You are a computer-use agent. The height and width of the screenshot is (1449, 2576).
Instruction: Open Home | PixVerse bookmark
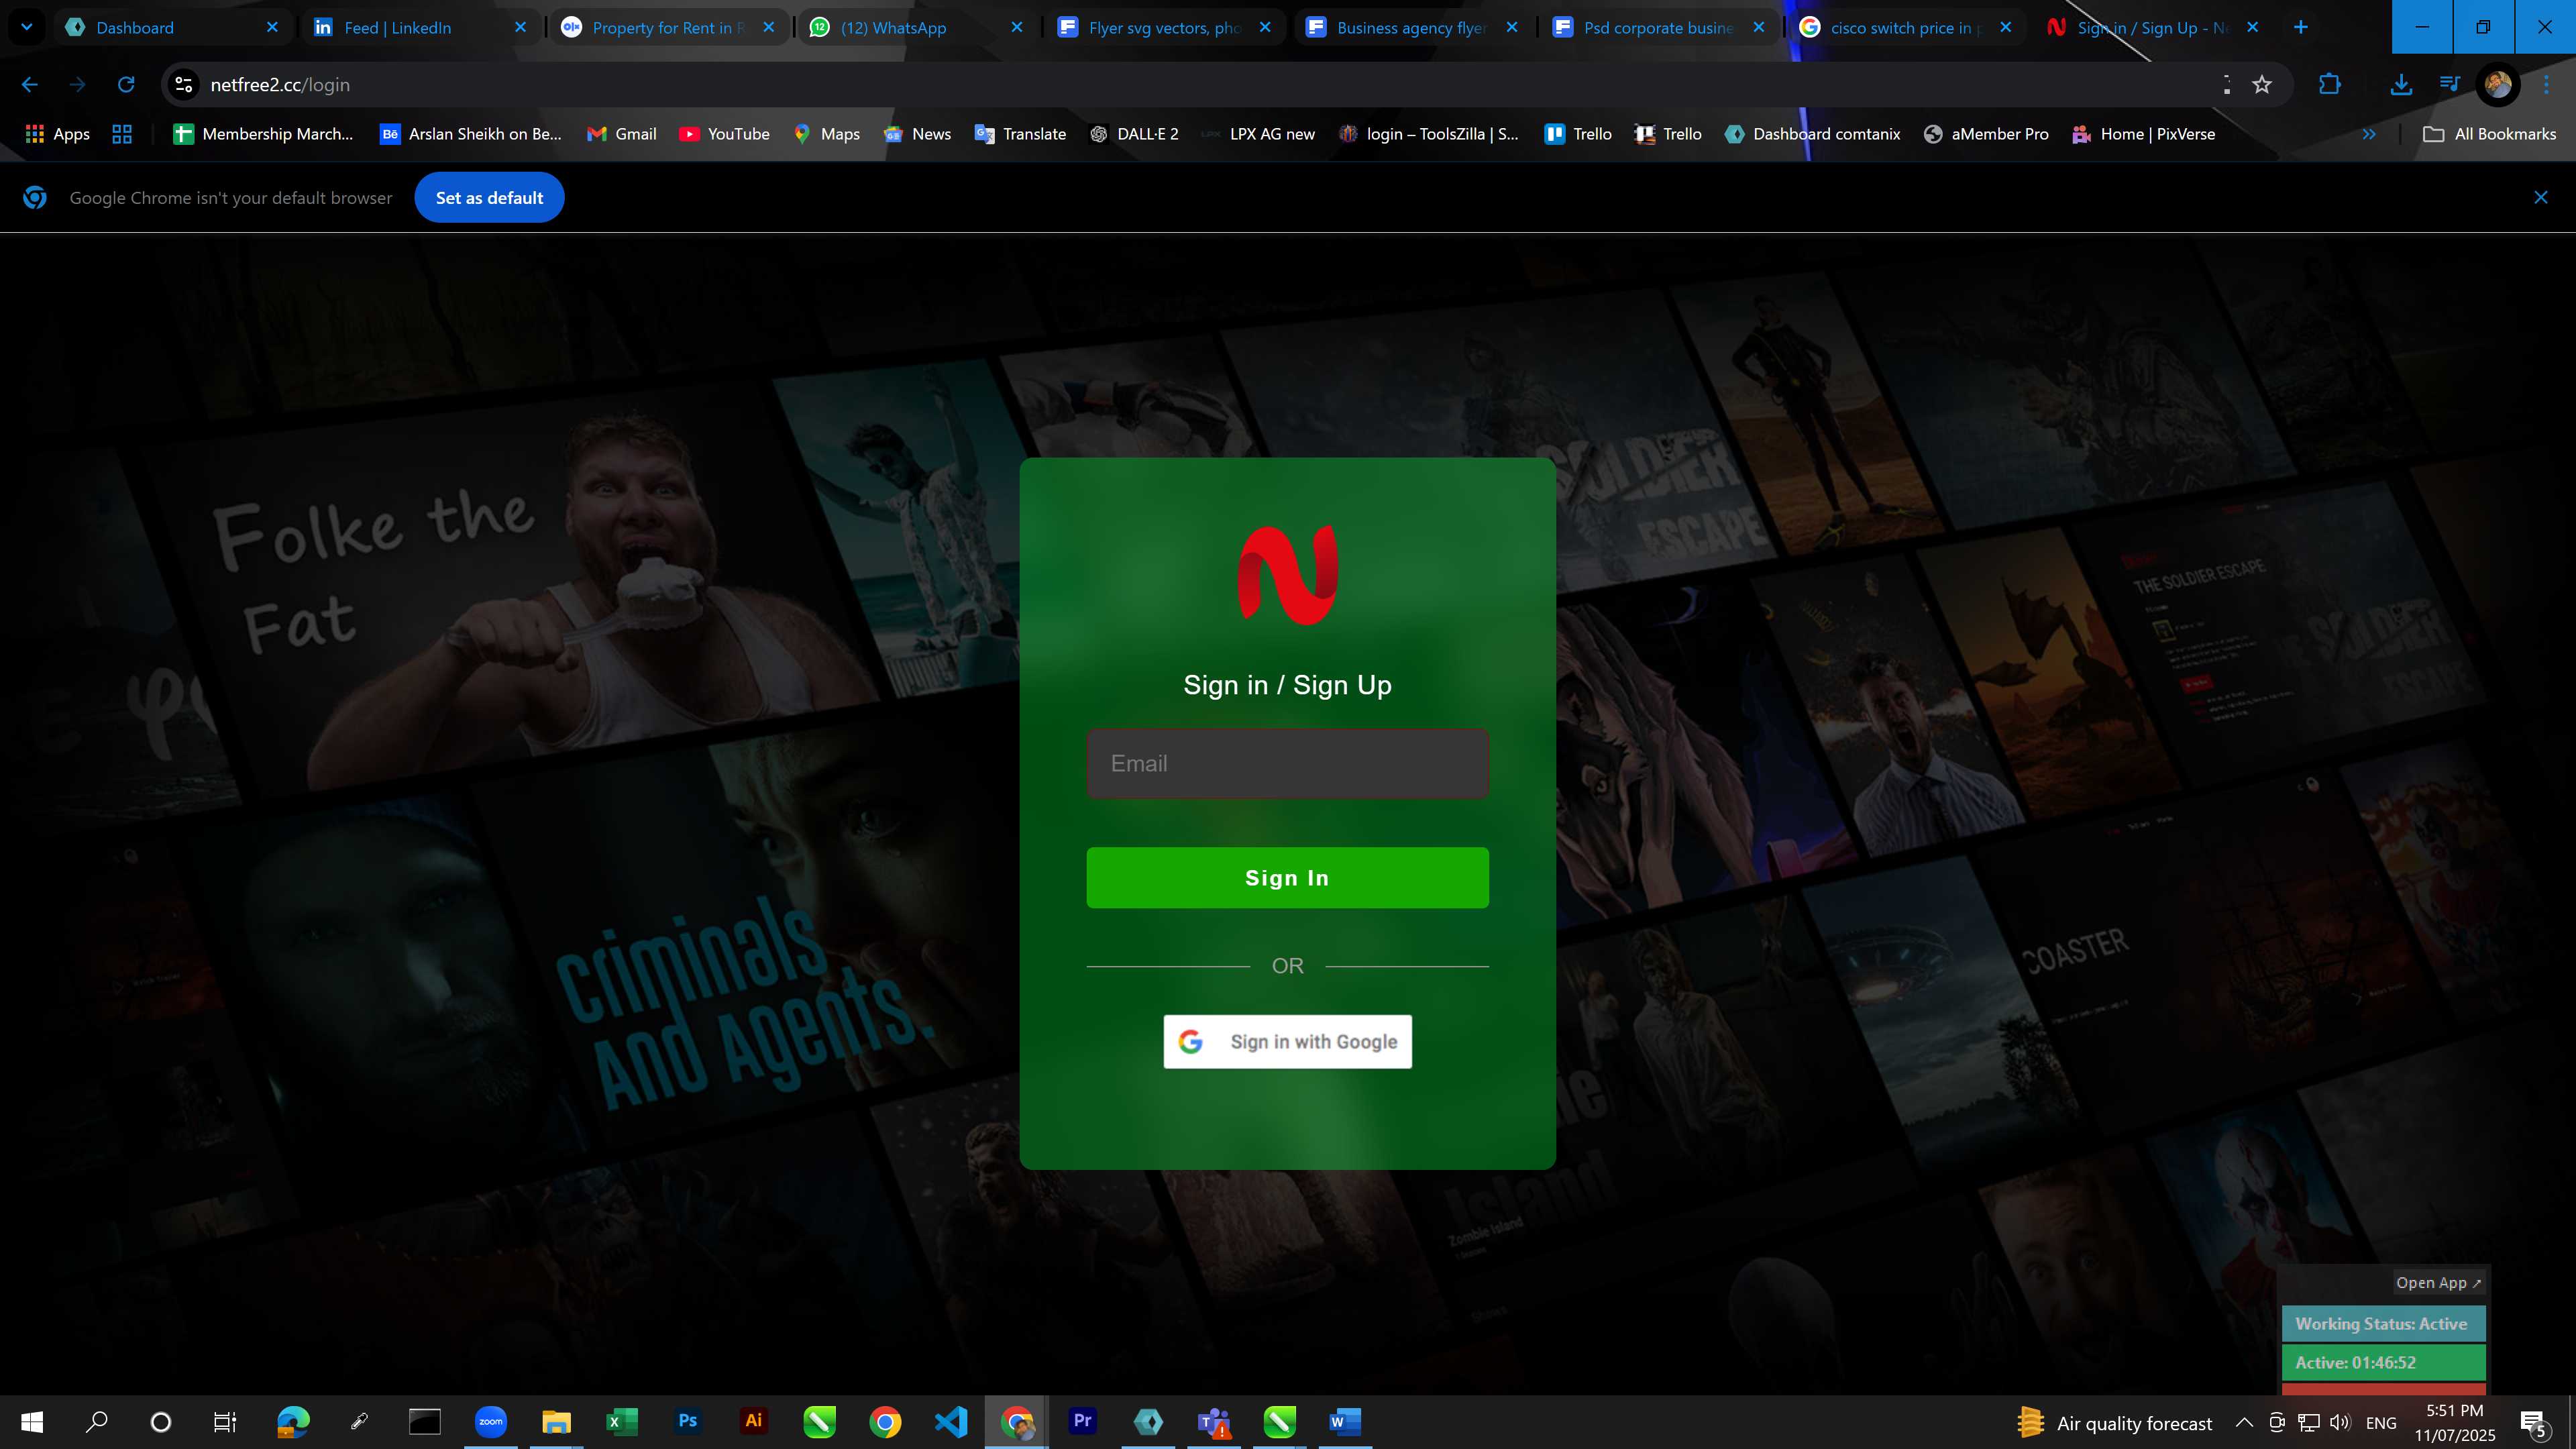[2144, 134]
